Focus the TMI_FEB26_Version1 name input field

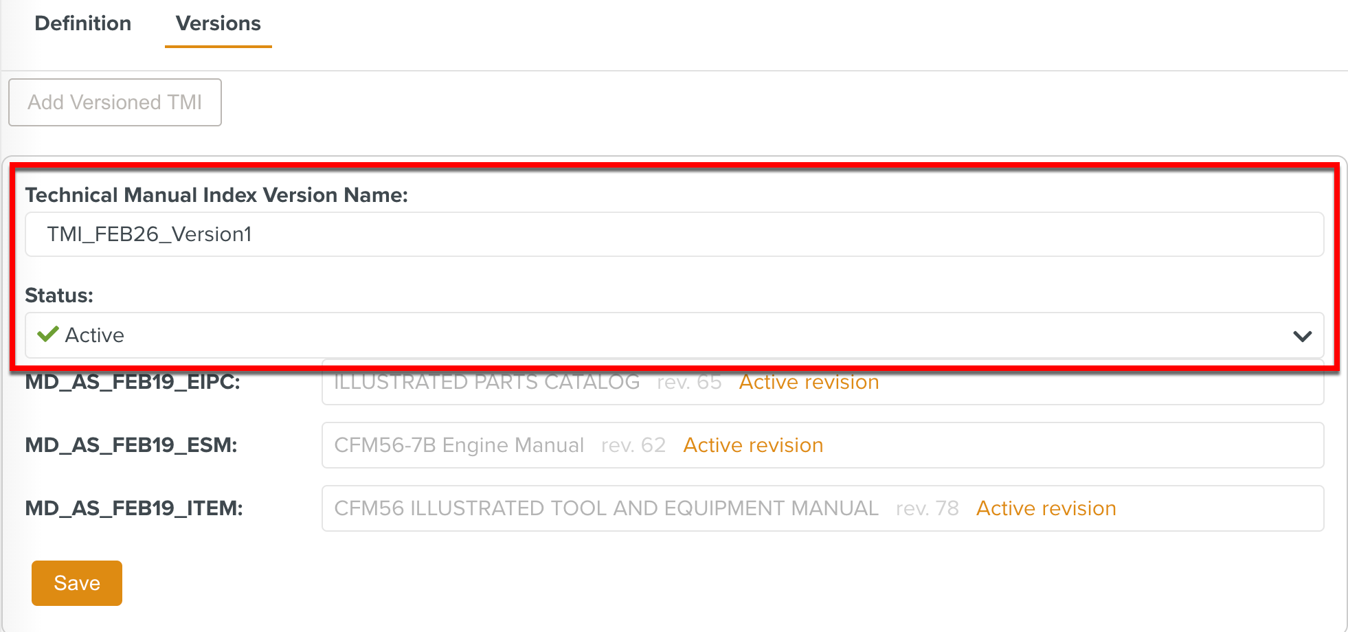(x=673, y=234)
